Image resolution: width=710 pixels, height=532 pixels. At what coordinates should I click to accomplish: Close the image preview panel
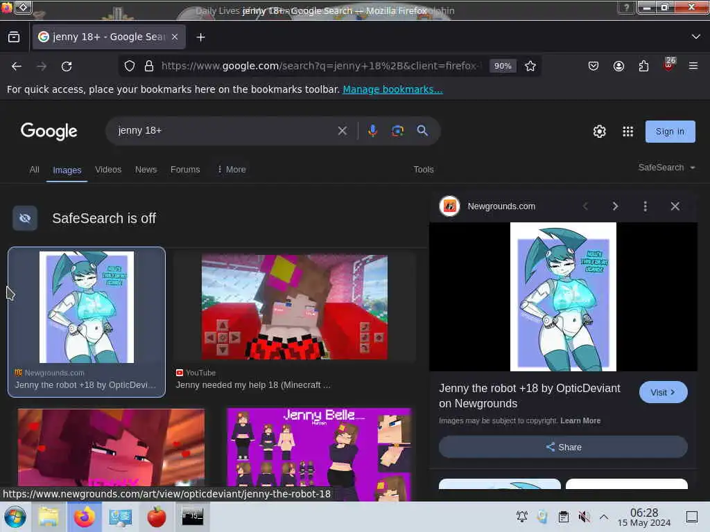pyautogui.click(x=675, y=206)
